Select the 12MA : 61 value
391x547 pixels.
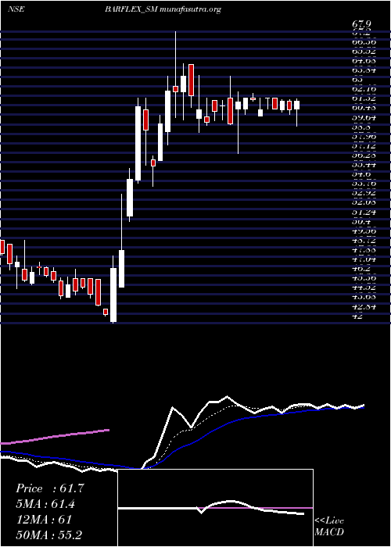[x=44, y=520]
